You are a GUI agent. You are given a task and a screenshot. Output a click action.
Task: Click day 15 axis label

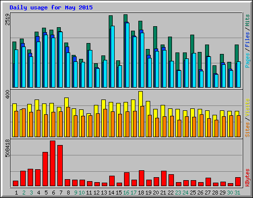point(119,193)
